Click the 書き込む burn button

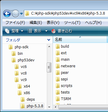click(x=61, y=31)
